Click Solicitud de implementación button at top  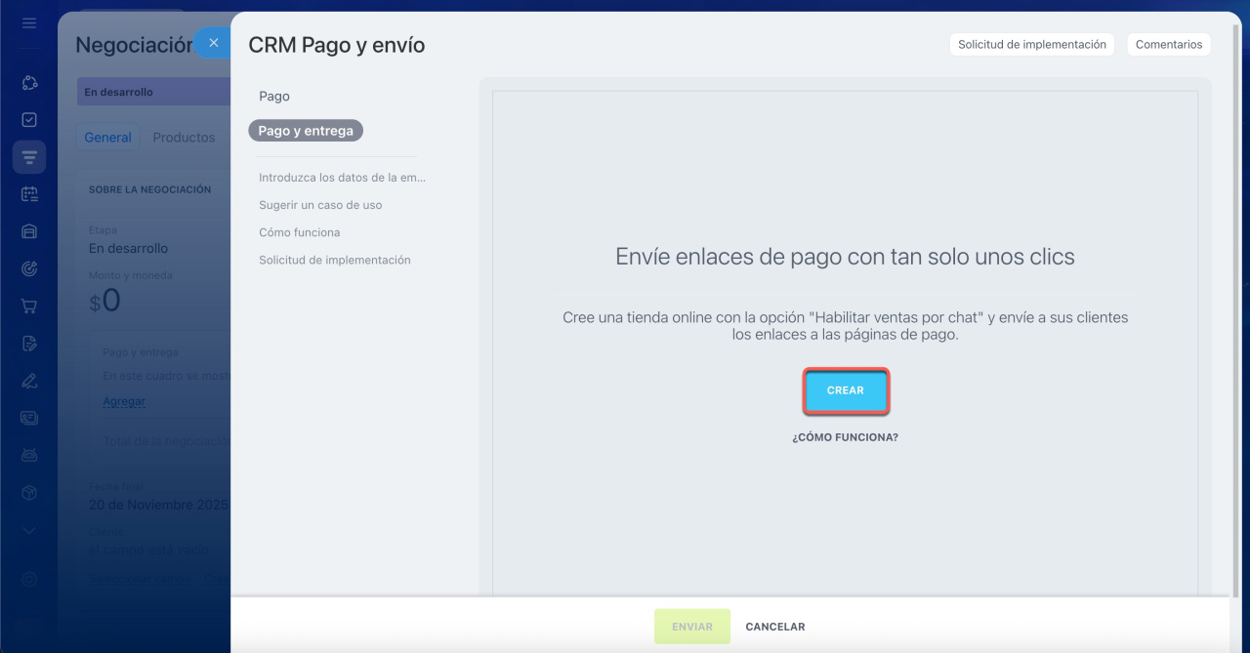click(x=1031, y=45)
